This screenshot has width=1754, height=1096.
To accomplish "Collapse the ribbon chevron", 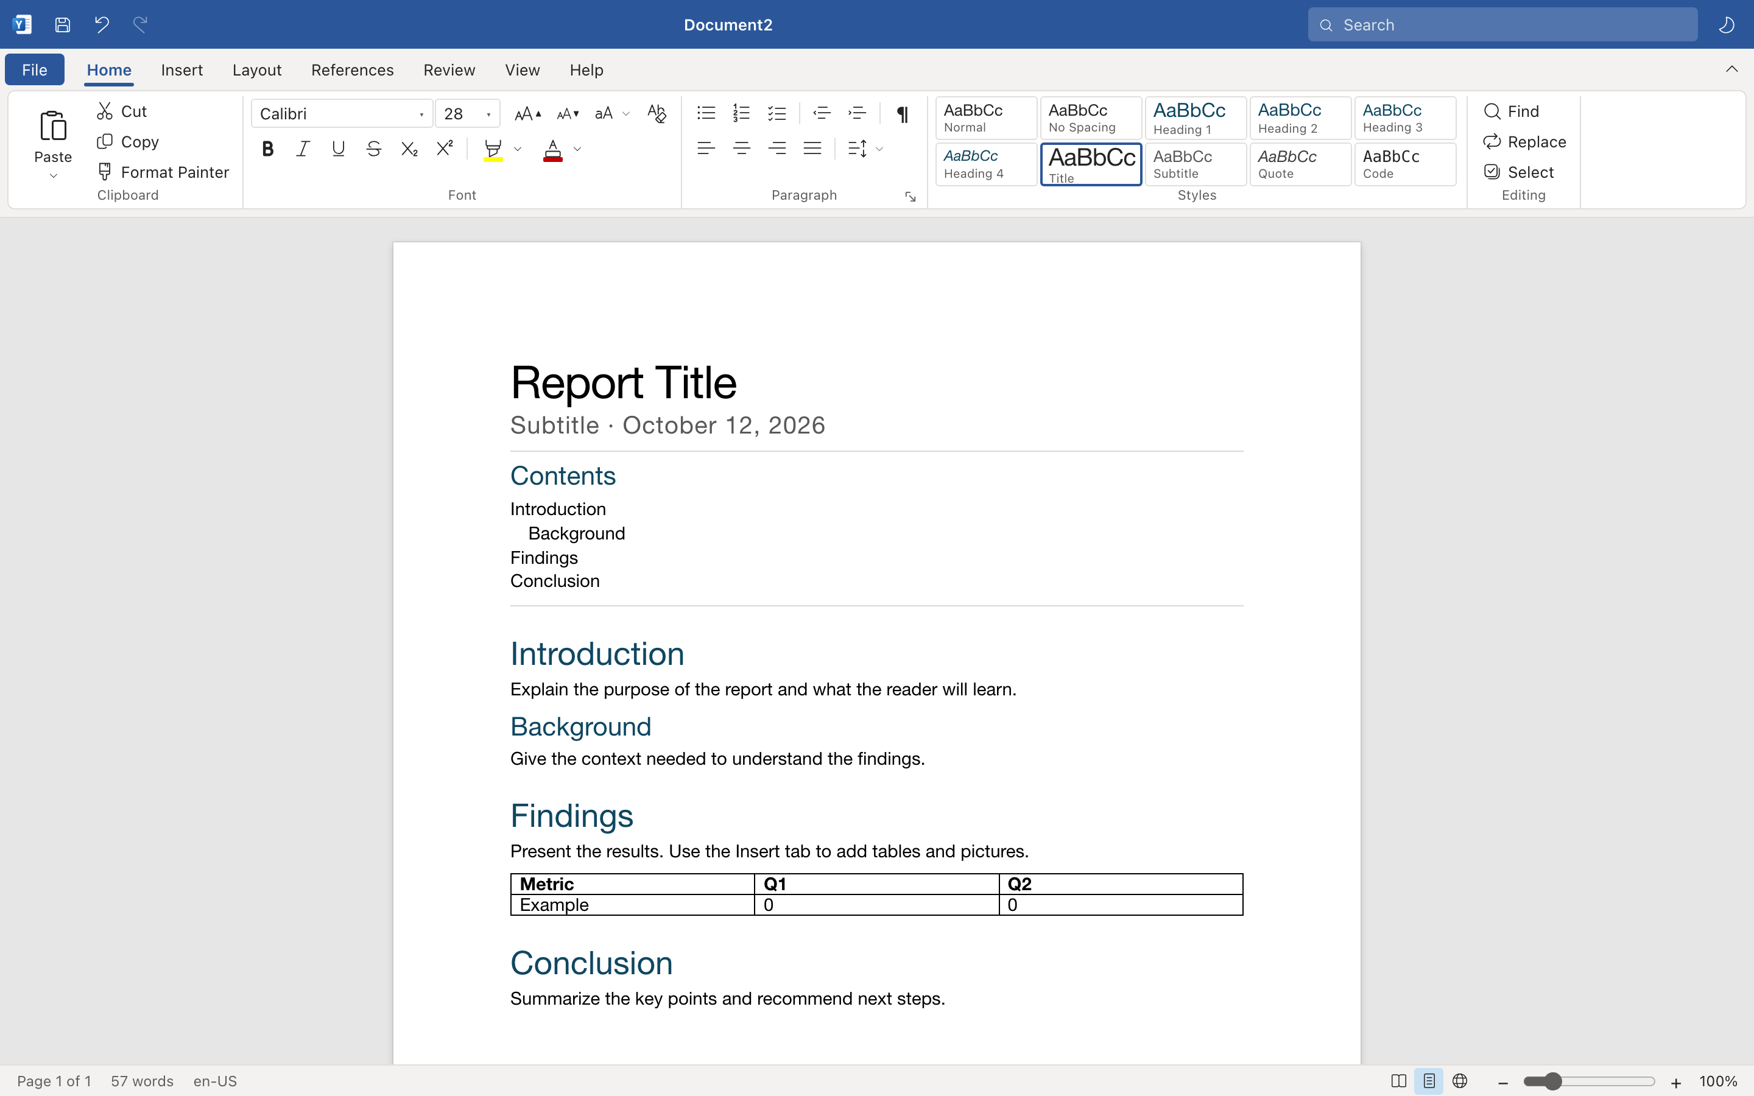I will [x=1731, y=69].
